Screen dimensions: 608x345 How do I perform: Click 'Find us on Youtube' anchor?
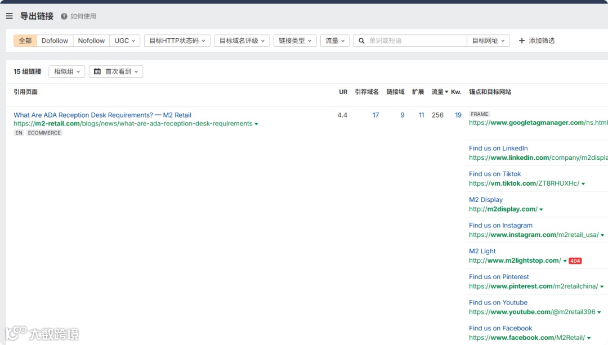498,302
